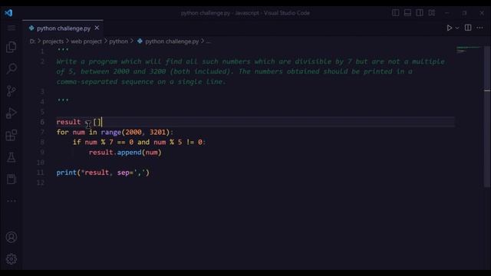The width and height of the screenshot is (491, 276).
Task: Open the Customize Layout button
Action: tap(432, 13)
